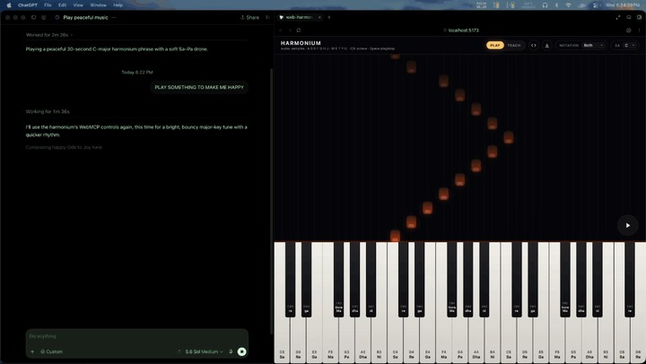Screen dimensions: 646x364
Task: Click the Wi-Fi status icon in menu bar
Action: pos(568,5)
